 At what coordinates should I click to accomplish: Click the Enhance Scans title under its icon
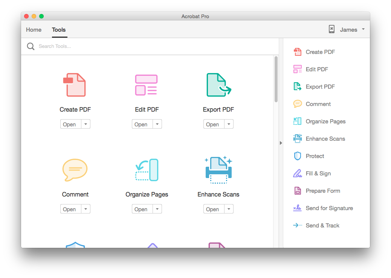tap(218, 194)
